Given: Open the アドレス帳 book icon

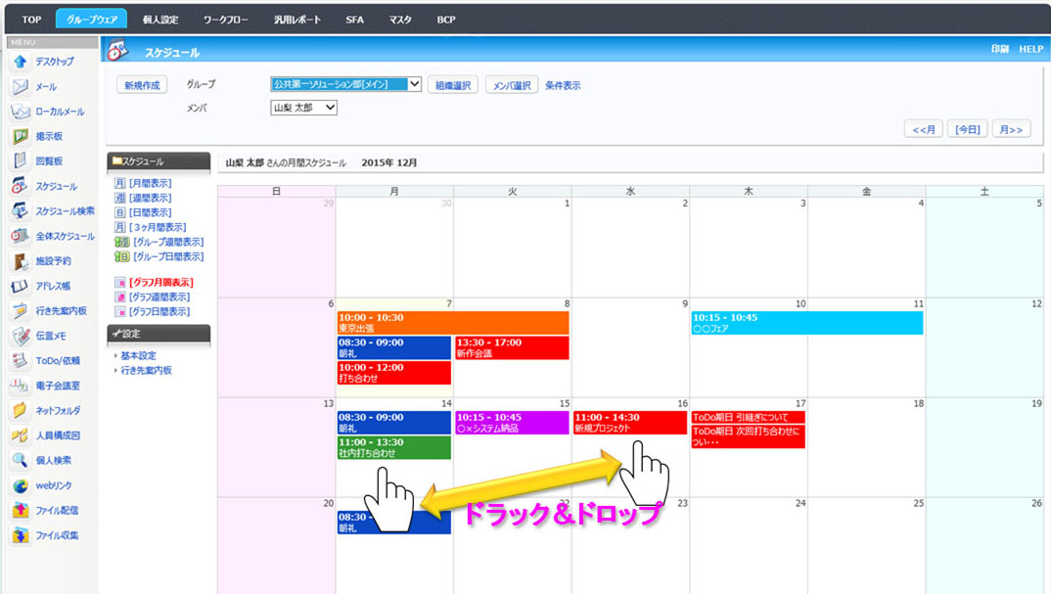Looking at the screenshot, I should pyautogui.click(x=20, y=287).
